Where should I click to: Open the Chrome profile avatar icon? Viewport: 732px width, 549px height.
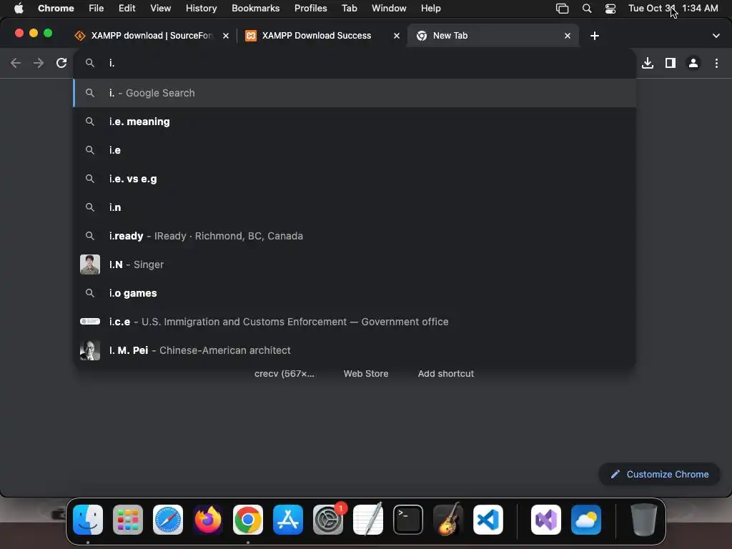click(x=693, y=63)
